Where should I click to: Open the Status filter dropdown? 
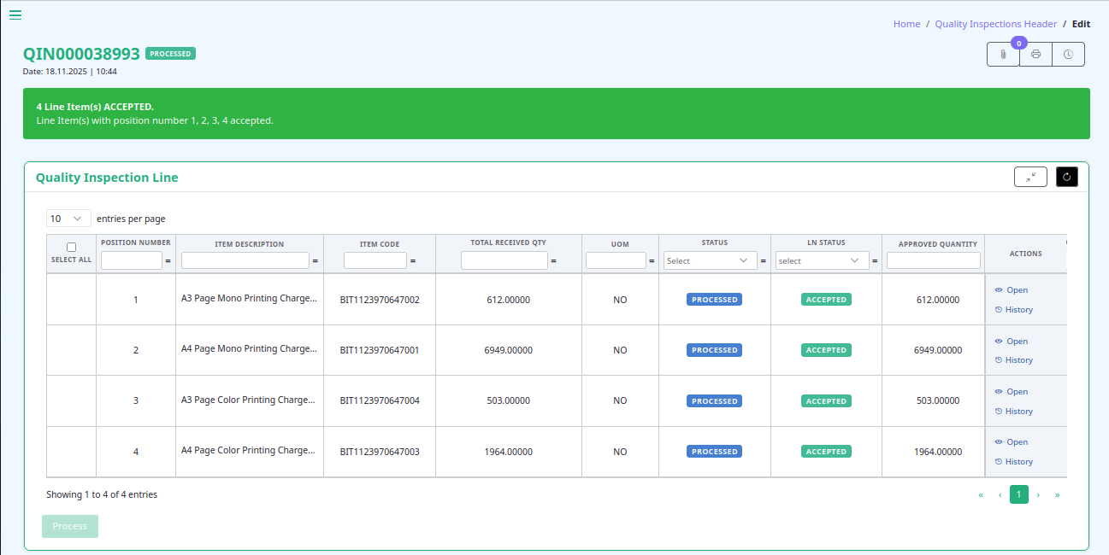(x=710, y=260)
